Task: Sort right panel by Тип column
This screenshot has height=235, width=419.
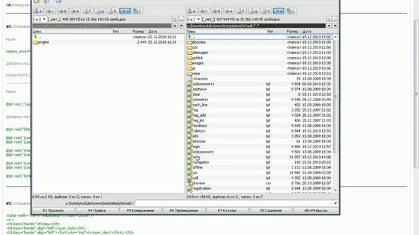Action: pyautogui.click(x=270, y=31)
